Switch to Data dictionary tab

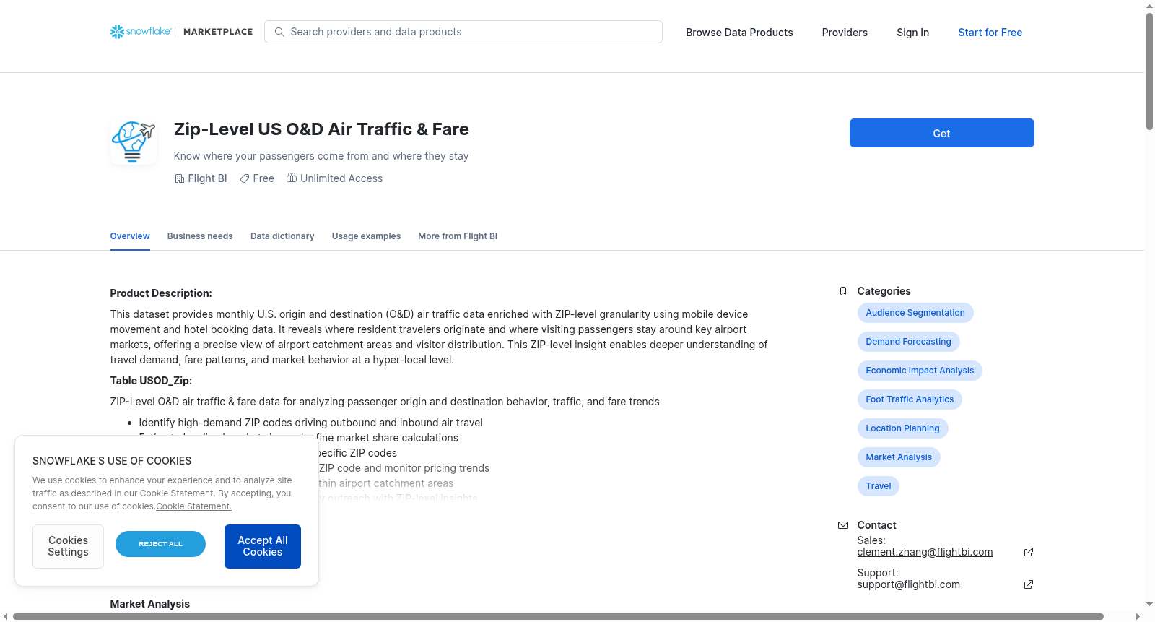(282, 236)
